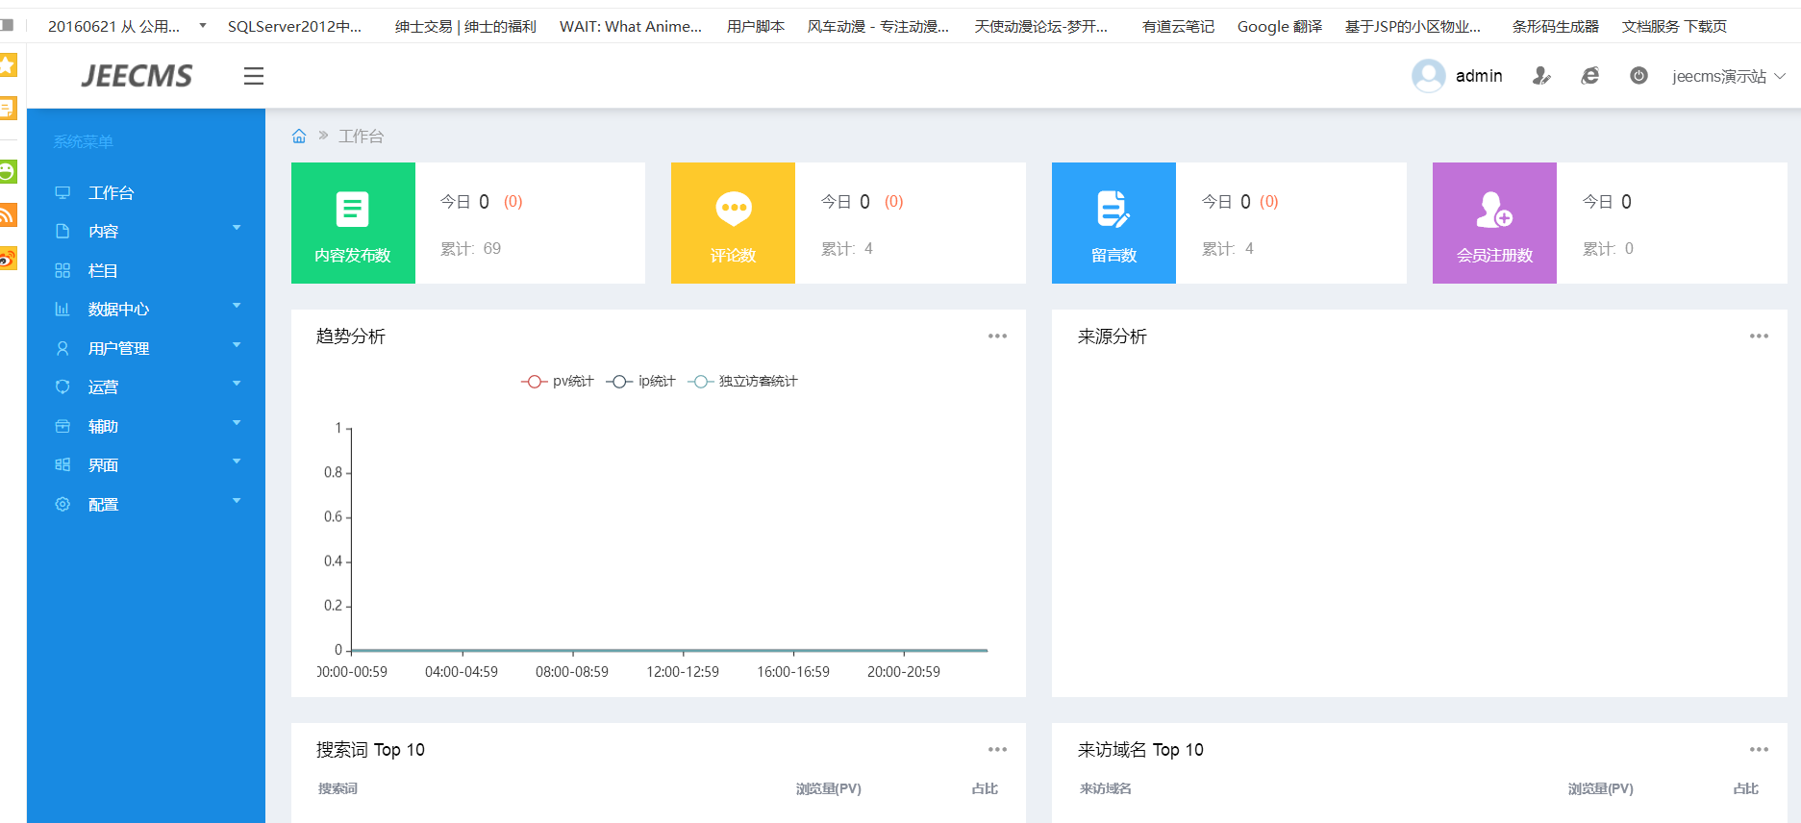Viewport: 1801px width, 823px height.
Task: Toggle ip统计 series in chart legend
Action: 641,382
